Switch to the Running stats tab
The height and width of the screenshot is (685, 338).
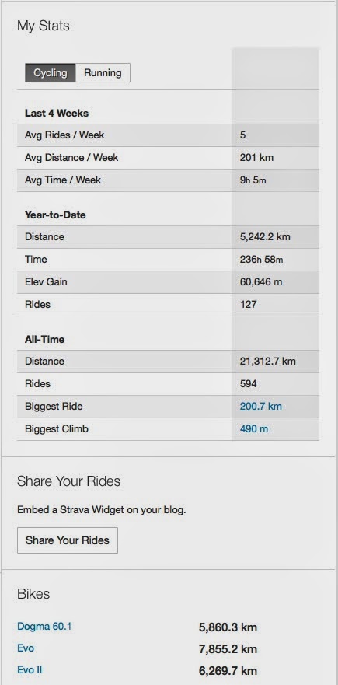pyautogui.click(x=103, y=73)
